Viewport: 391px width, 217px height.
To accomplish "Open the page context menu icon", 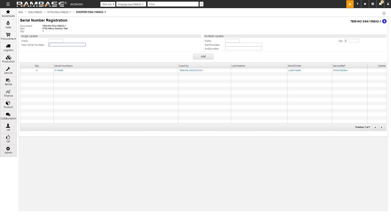I will [x=384, y=13].
